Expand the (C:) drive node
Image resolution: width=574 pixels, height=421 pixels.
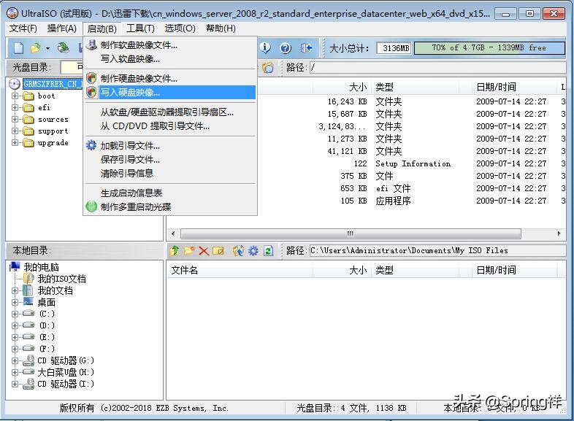15,314
